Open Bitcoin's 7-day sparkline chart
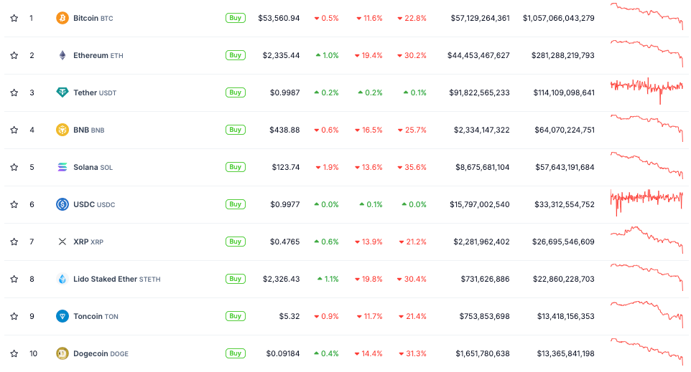This screenshot has width=691, height=372. click(646, 16)
